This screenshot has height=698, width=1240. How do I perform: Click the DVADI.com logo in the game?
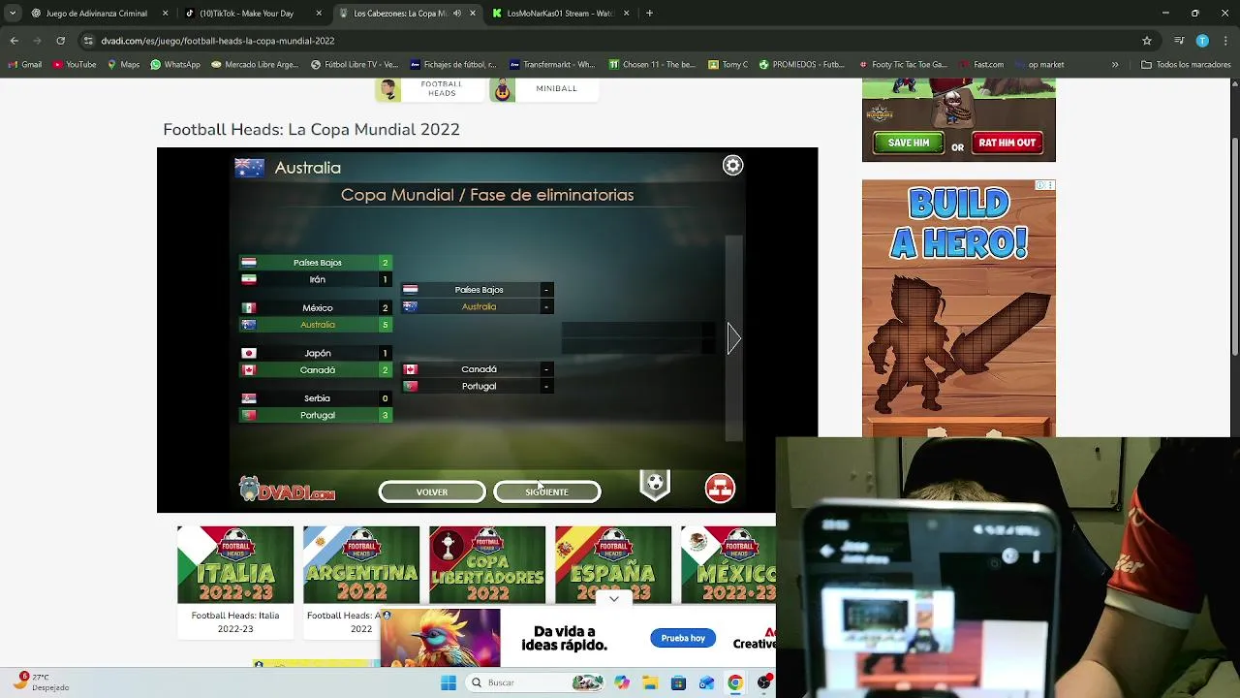[x=288, y=489]
